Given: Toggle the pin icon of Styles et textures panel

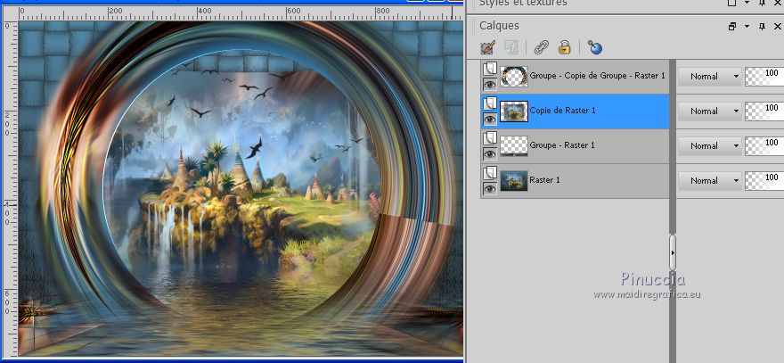Looking at the screenshot, I should [762, 3].
